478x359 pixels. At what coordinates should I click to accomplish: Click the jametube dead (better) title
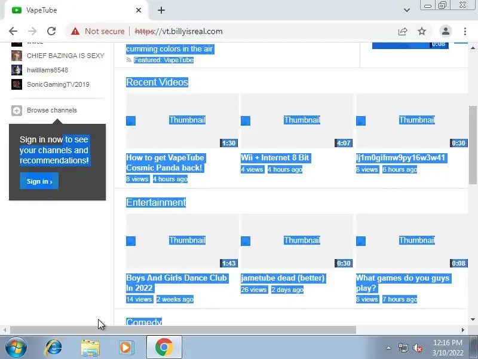[x=283, y=278]
